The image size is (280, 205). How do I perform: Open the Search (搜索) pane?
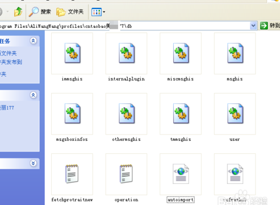pyautogui.click(x=40, y=12)
